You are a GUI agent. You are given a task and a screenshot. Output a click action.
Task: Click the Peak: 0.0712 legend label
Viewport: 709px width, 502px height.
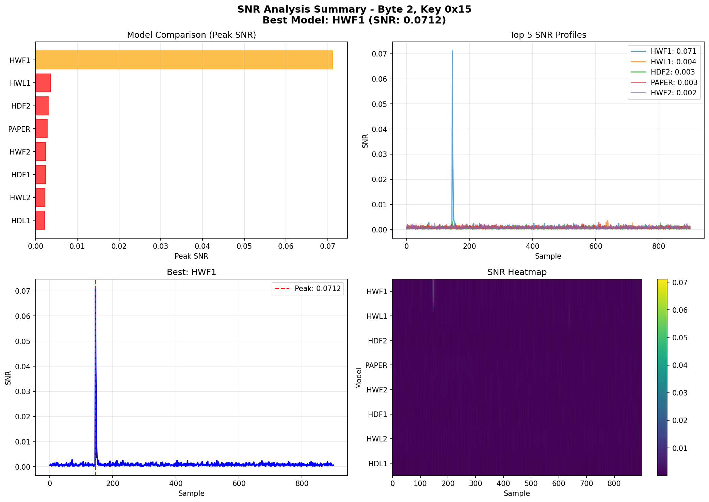[317, 289]
